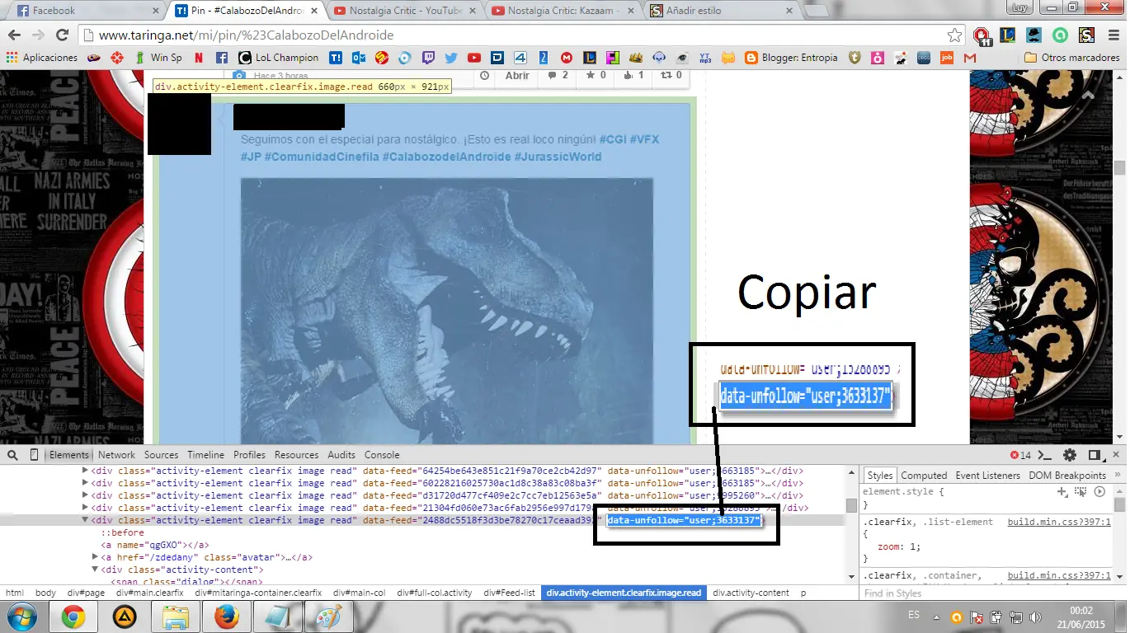This screenshot has height=633, width=1130.
Task: Click the Abrir button on the post
Action: [x=517, y=76]
